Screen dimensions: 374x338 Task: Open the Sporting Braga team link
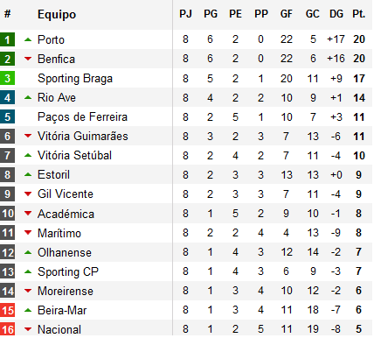coord(75,79)
